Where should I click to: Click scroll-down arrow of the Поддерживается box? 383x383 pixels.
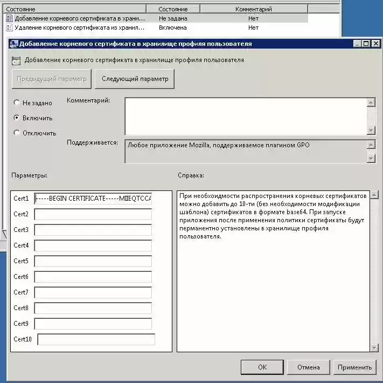371,159
